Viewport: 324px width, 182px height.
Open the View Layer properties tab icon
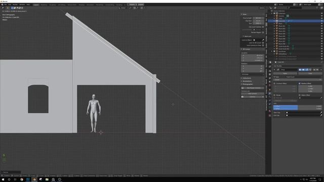coord(270,78)
